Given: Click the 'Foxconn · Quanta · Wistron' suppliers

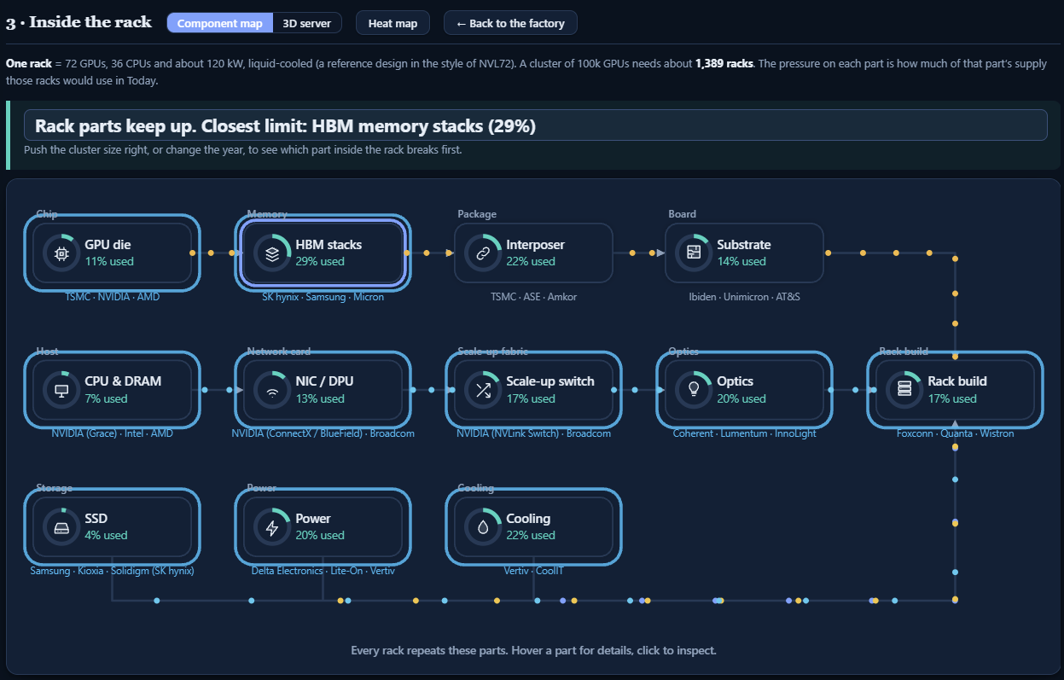Looking at the screenshot, I should pyautogui.click(x=956, y=433).
